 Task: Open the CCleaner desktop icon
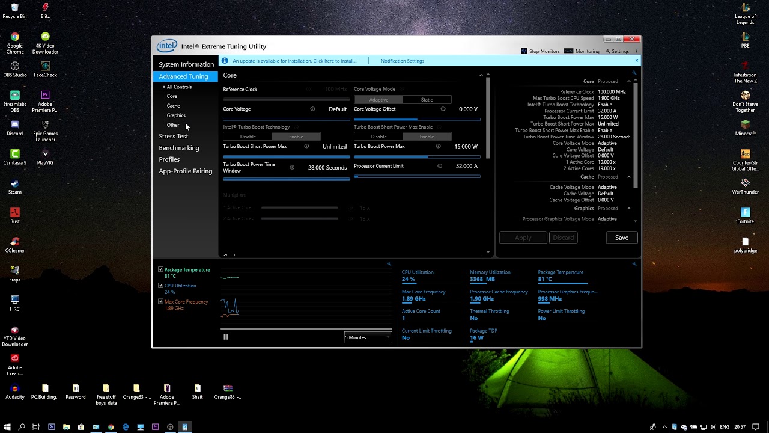click(x=14, y=245)
